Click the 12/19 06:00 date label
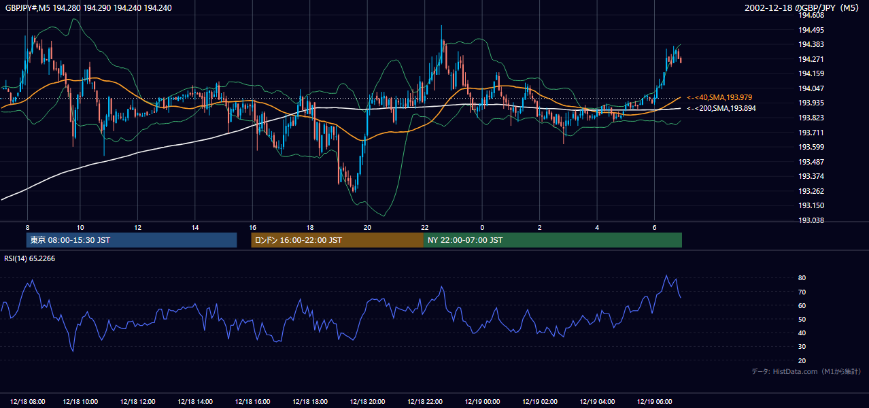The width and height of the screenshot is (869, 408). tap(654, 401)
